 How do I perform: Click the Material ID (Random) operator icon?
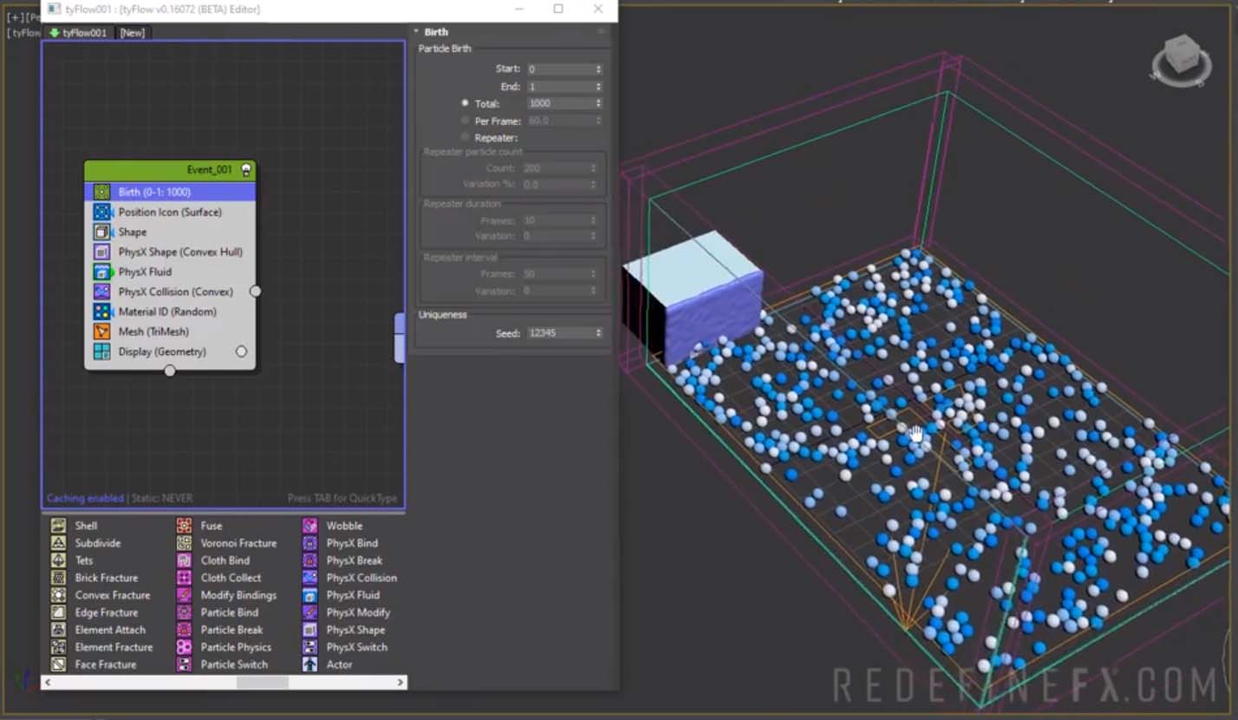[102, 311]
